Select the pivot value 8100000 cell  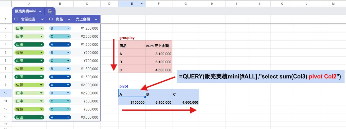coord(132,101)
